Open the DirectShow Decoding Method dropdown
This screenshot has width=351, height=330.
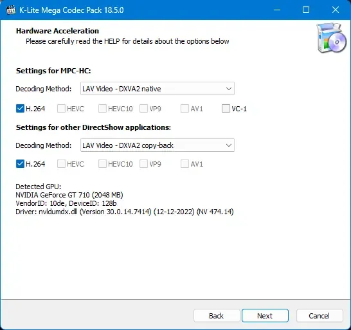point(157,145)
